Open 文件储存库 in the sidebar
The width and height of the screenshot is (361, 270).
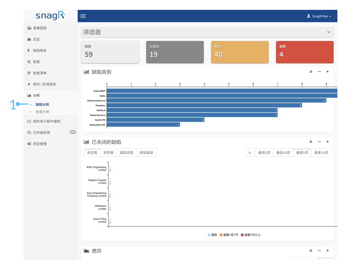click(x=50, y=133)
